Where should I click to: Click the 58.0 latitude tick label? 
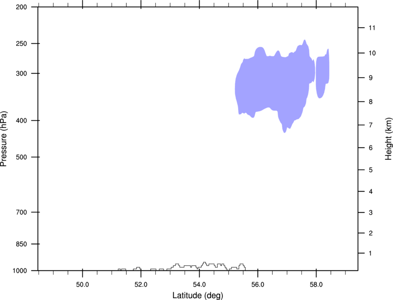(x=316, y=285)
